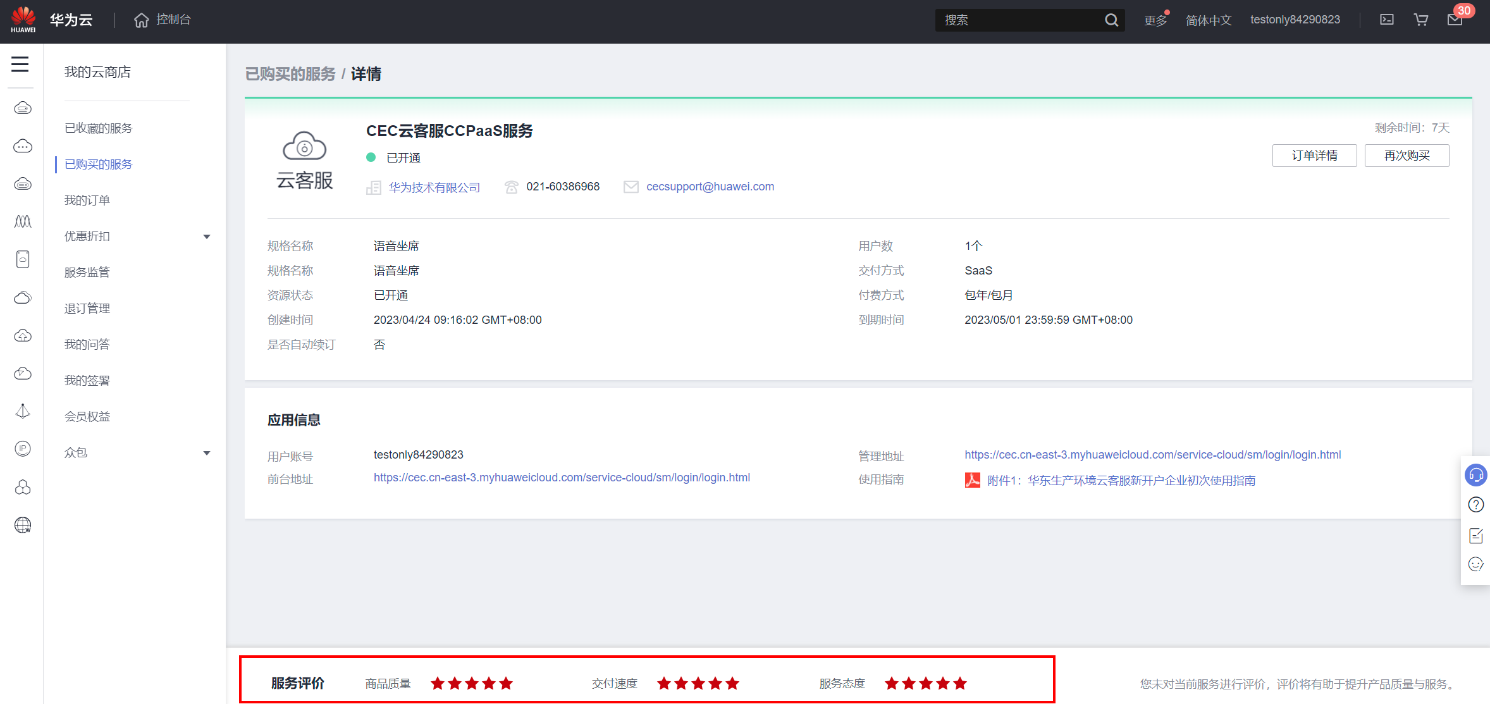Click the 我的云商店 sidebar heading
The width and height of the screenshot is (1490, 704).
pos(97,72)
